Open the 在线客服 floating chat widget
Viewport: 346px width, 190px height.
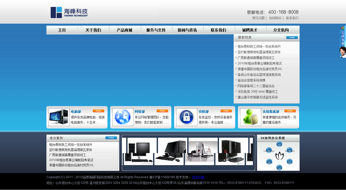(x=343, y=42)
